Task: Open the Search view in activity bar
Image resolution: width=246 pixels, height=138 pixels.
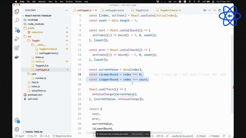Action: point(17,20)
